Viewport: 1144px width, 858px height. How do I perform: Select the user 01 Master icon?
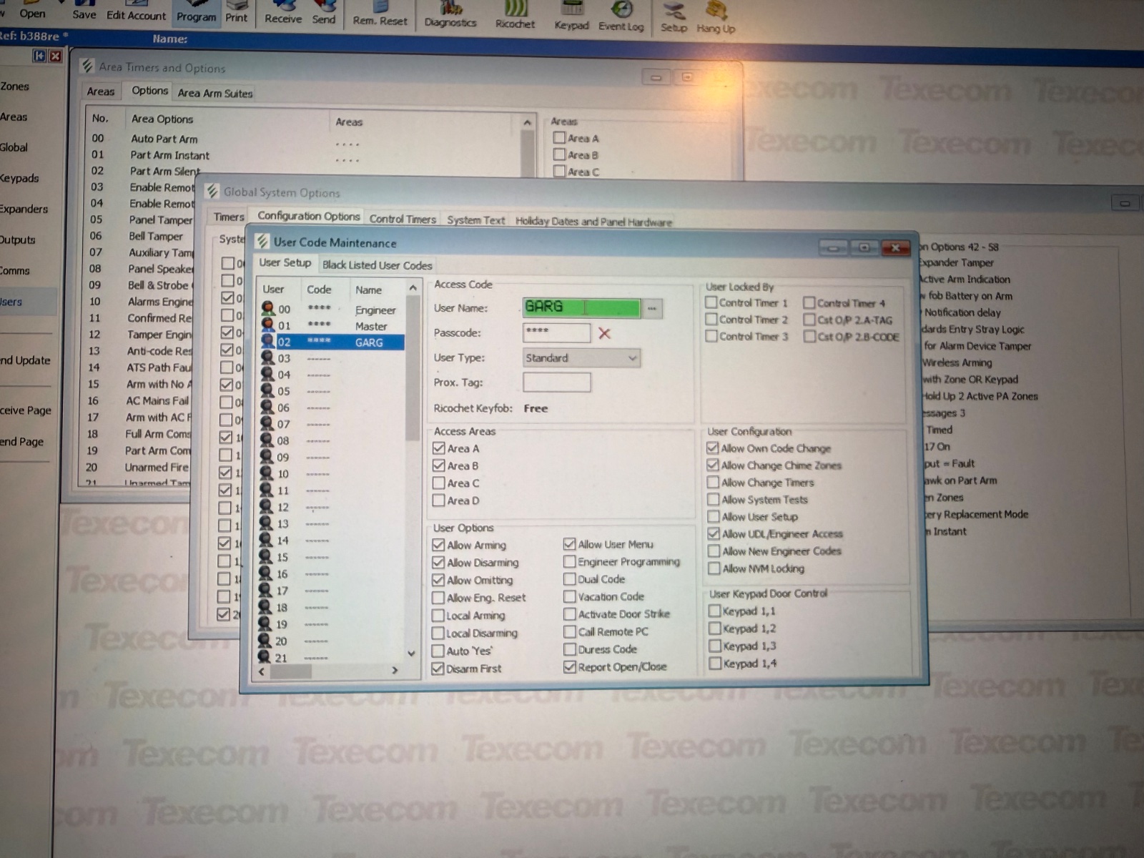pyautogui.click(x=268, y=325)
